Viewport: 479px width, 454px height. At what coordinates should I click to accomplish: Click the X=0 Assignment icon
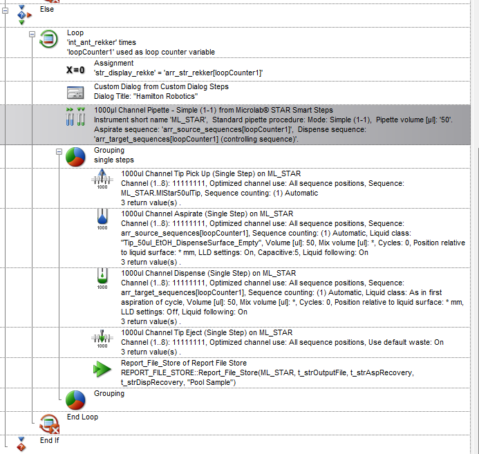(75, 70)
